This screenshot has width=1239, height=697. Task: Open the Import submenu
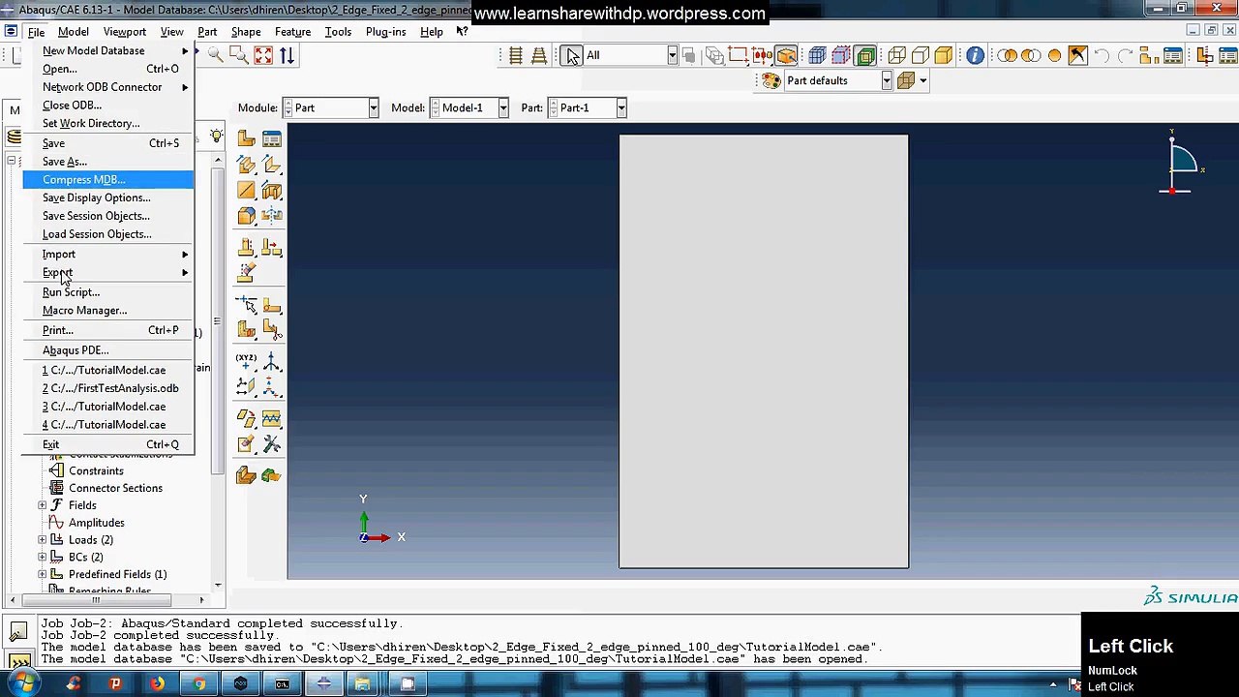tap(108, 255)
